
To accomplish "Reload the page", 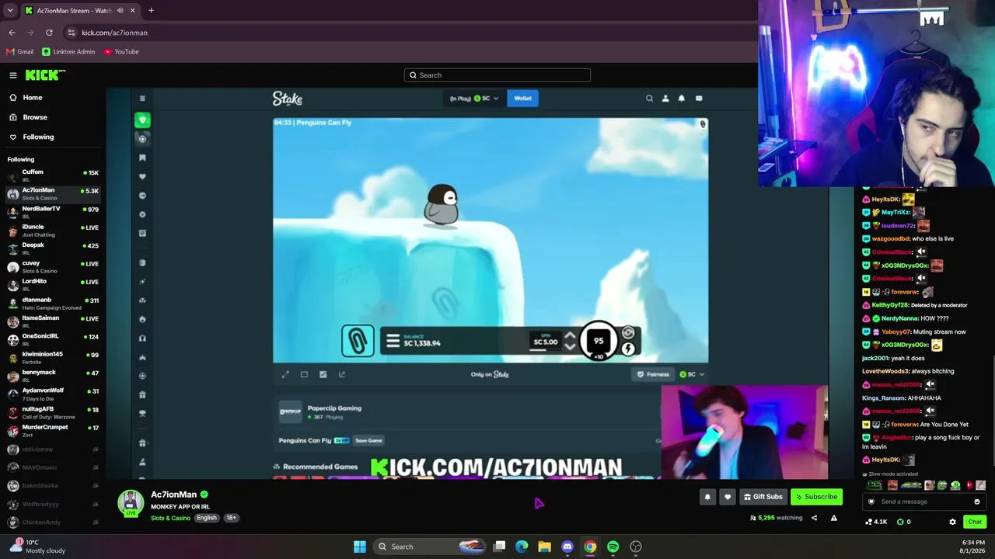I will click(x=49, y=33).
